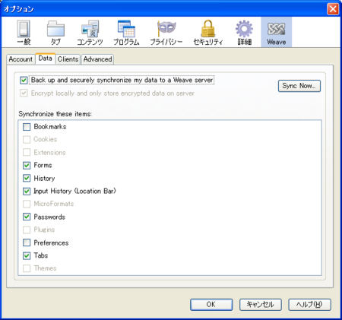Enable Preferences synchronization checkbox

[x=27, y=242]
